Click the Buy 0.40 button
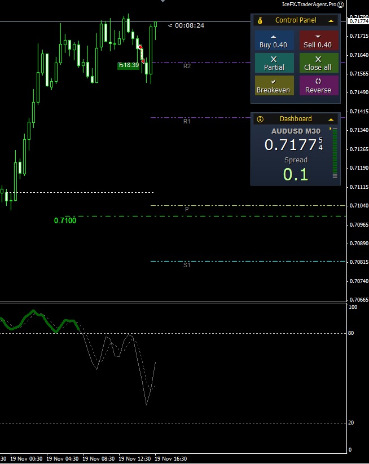The image size is (369, 464). (274, 41)
